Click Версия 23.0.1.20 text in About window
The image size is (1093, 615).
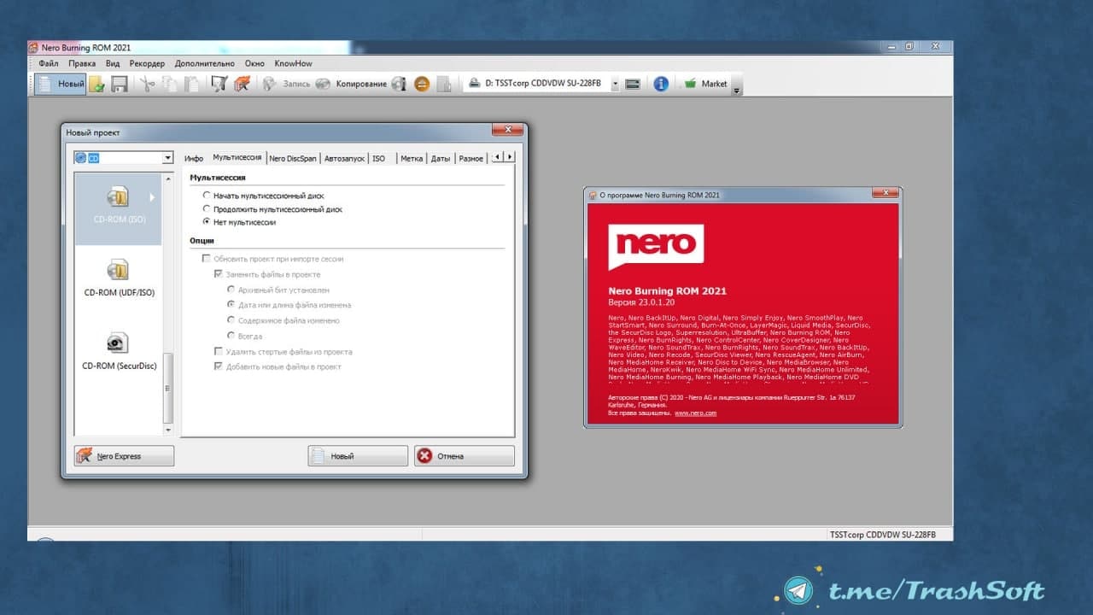click(x=641, y=302)
